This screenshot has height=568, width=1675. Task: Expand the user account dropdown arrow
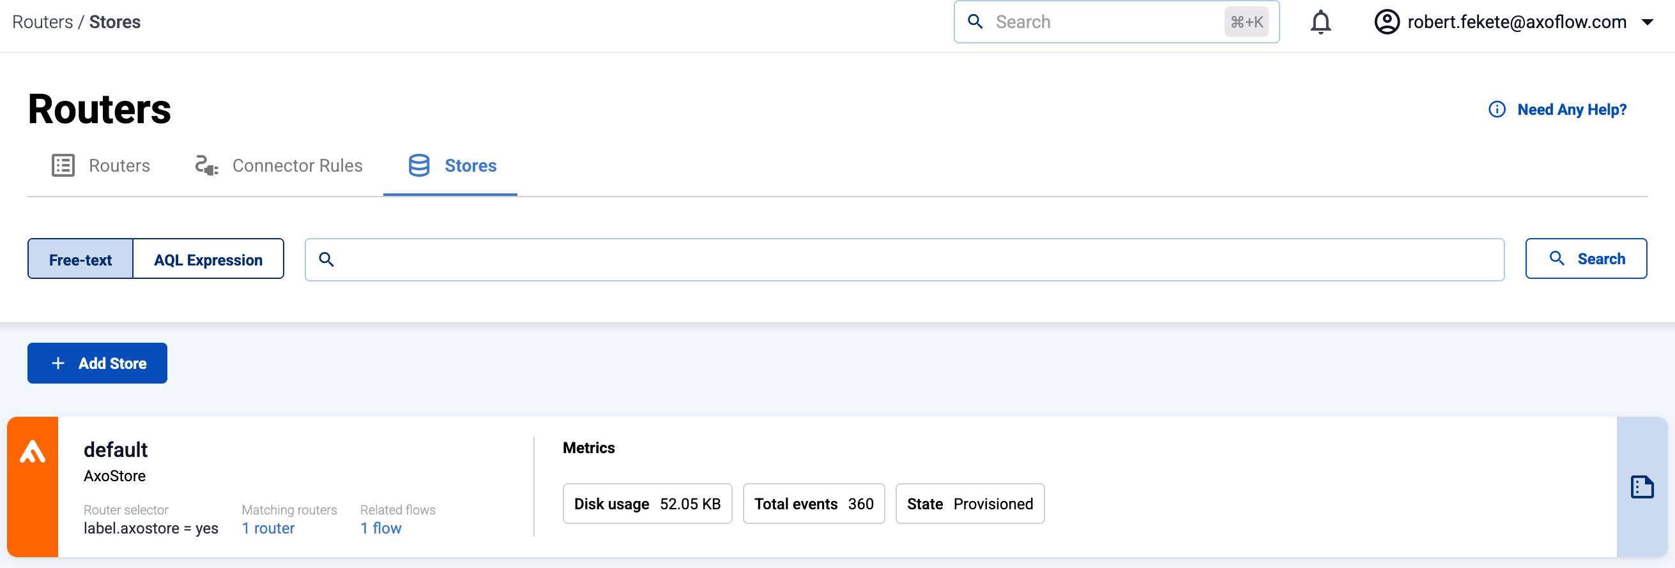tap(1647, 22)
